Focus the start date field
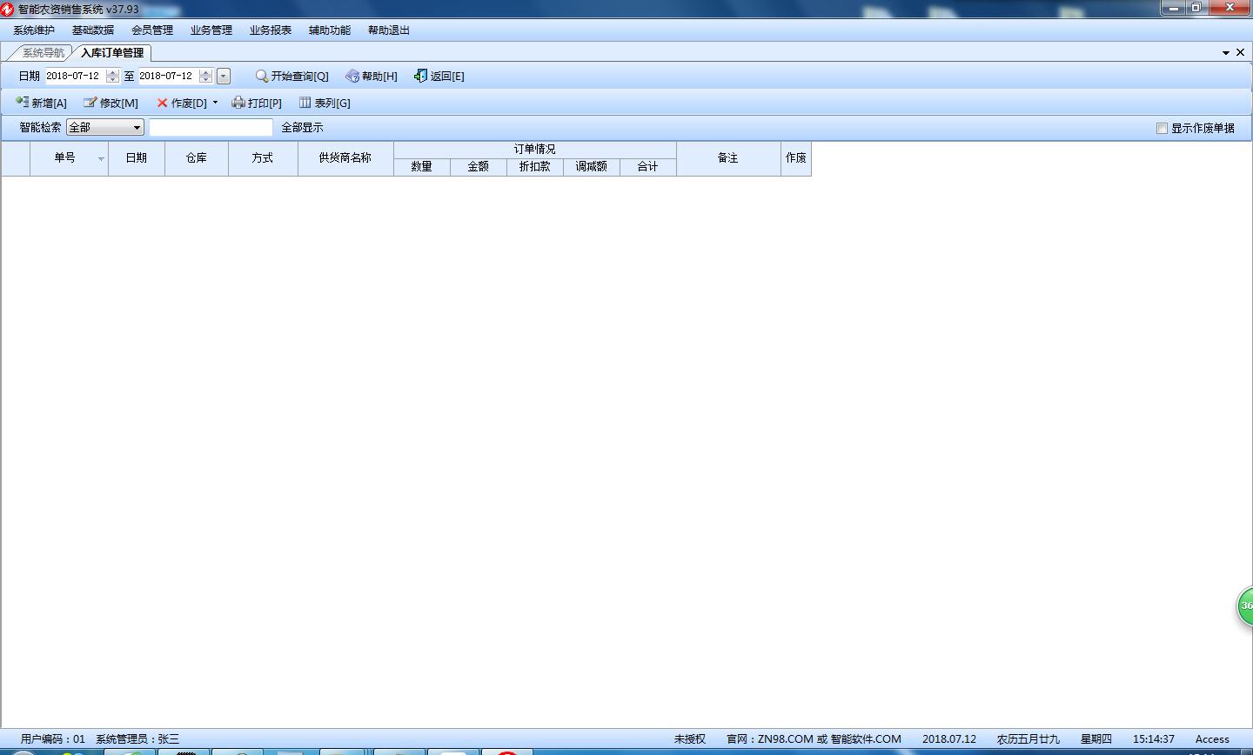Image resolution: width=1253 pixels, height=755 pixels. coord(74,77)
